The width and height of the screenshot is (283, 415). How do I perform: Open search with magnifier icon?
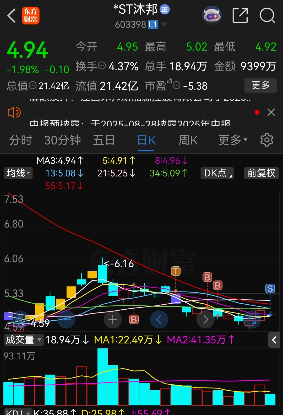(267, 15)
